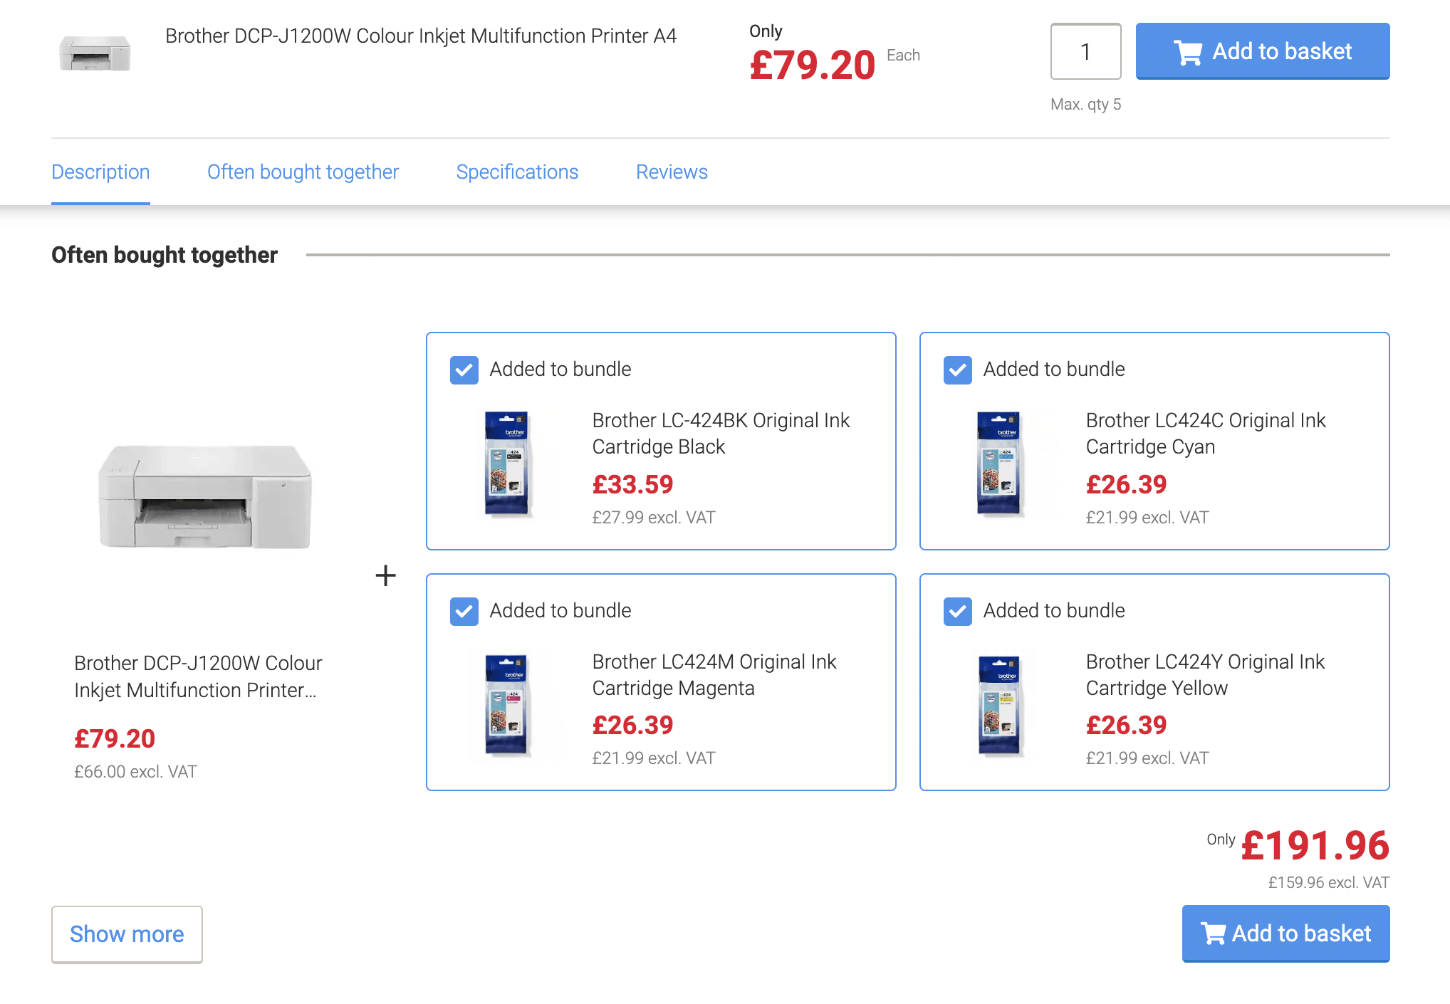Open the Specifications tab
The image size is (1450, 1004).
click(517, 172)
